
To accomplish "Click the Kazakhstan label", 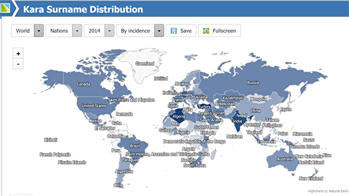I will pyautogui.click(x=233, y=98).
